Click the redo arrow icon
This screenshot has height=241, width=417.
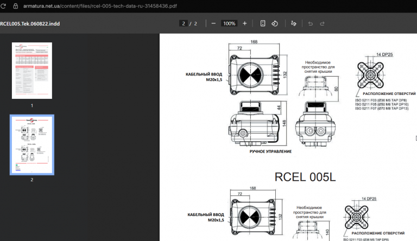point(322,23)
